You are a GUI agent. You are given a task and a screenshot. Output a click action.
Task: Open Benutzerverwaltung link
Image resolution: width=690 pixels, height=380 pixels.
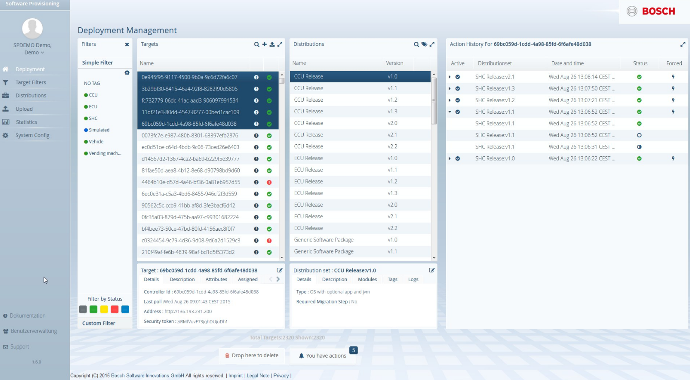click(x=30, y=331)
